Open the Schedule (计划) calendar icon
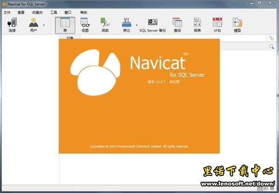279x193 pixels. point(217,25)
